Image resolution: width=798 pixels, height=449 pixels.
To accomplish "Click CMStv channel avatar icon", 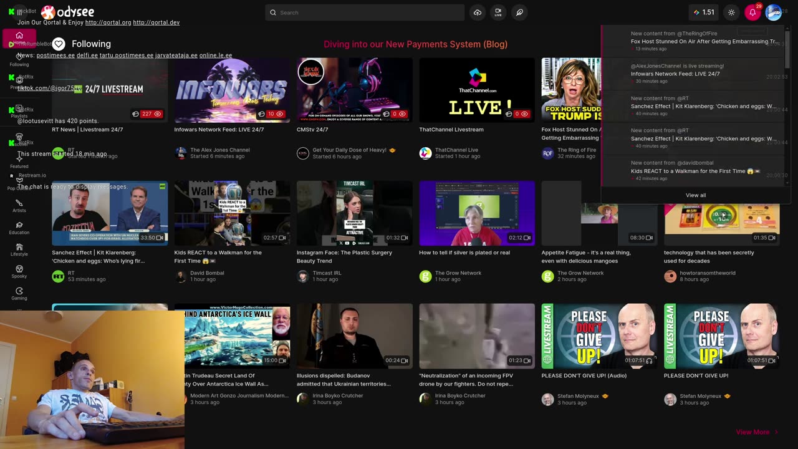I will click(303, 153).
